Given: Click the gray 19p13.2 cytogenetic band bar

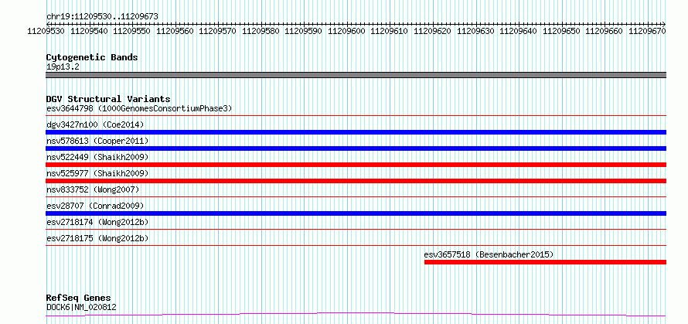Looking at the screenshot, I should click(x=356, y=75).
